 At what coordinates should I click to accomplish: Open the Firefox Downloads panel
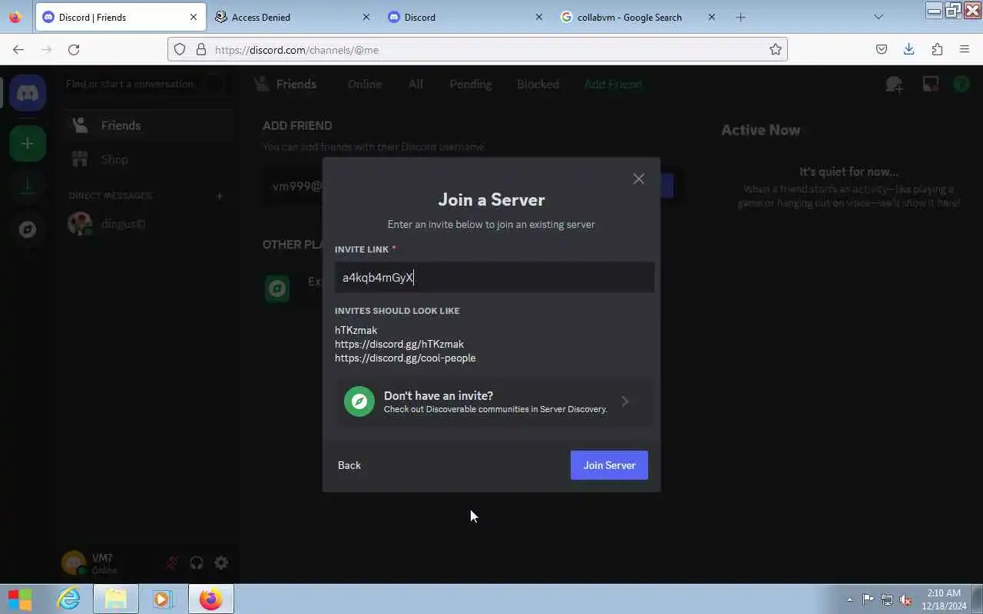point(909,49)
